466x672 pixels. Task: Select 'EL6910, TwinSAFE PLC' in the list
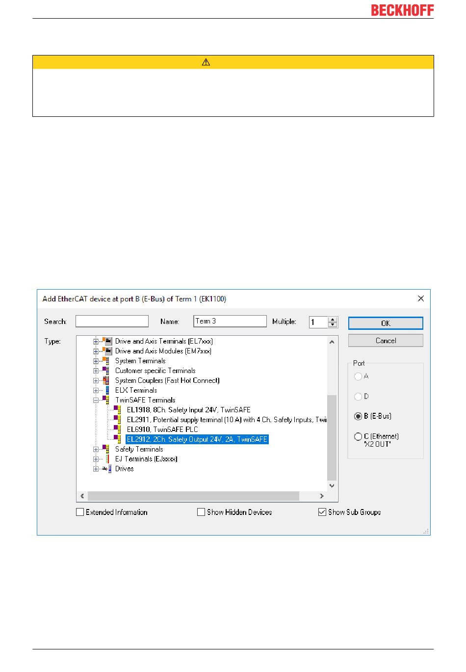click(x=162, y=430)
